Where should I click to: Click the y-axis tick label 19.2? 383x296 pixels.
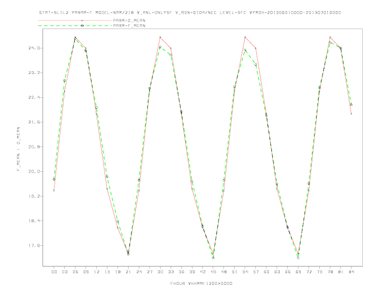[x=34, y=196]
